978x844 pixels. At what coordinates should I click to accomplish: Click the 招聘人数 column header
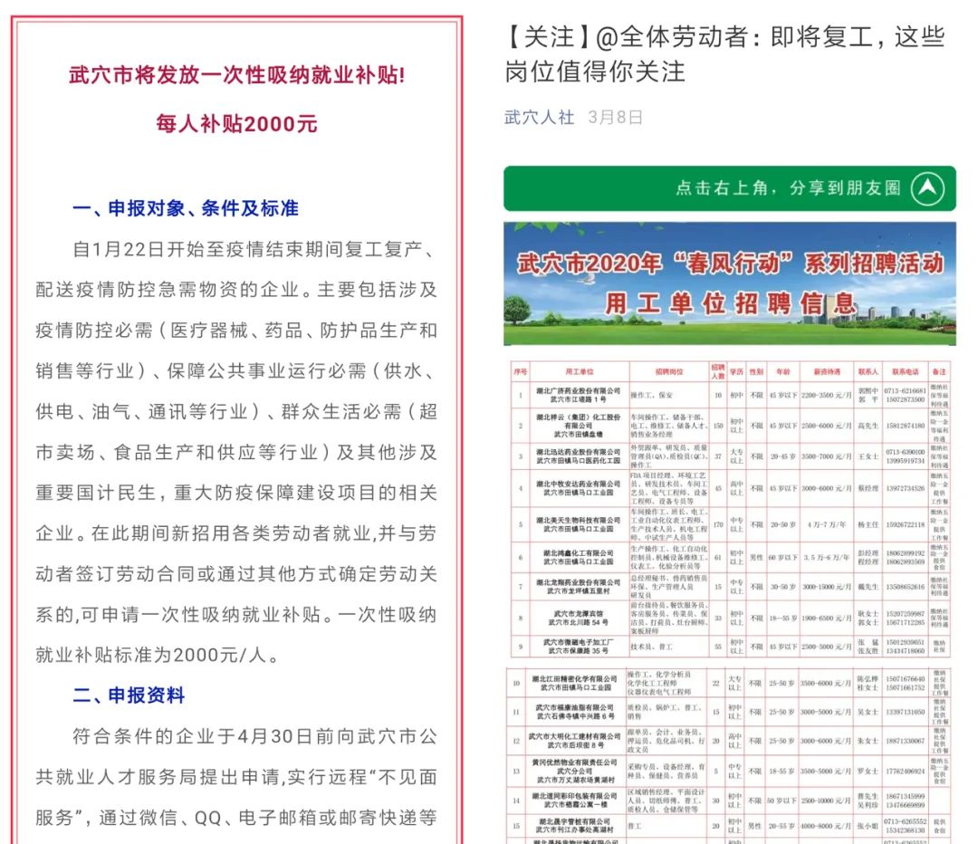[718, 372]
